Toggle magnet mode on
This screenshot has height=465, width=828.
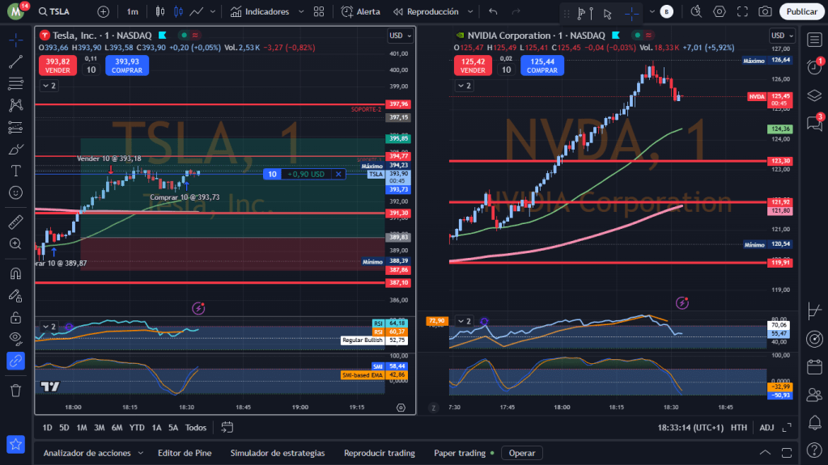pos(15,273)
